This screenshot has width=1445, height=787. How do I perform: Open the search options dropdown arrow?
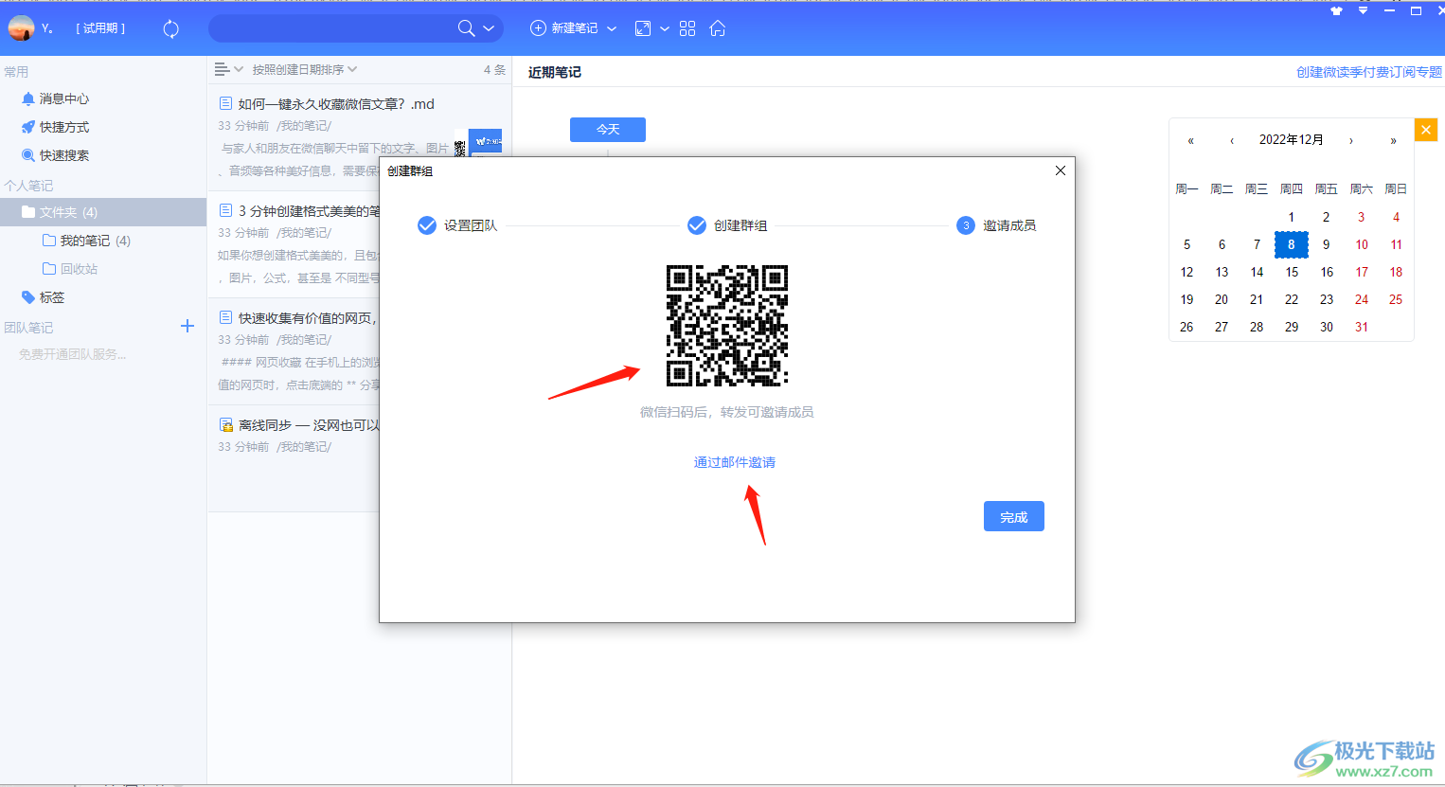point(489,28)
